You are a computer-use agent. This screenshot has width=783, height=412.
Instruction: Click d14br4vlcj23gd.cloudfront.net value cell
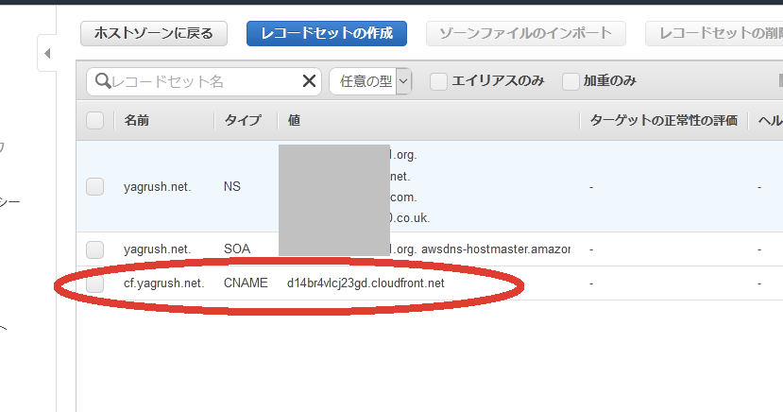pos(366,283)
